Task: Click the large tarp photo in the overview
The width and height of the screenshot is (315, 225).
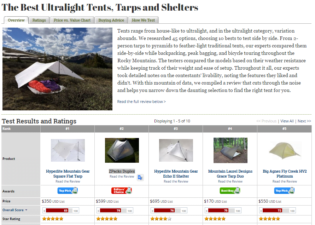Action: [58, 69]
